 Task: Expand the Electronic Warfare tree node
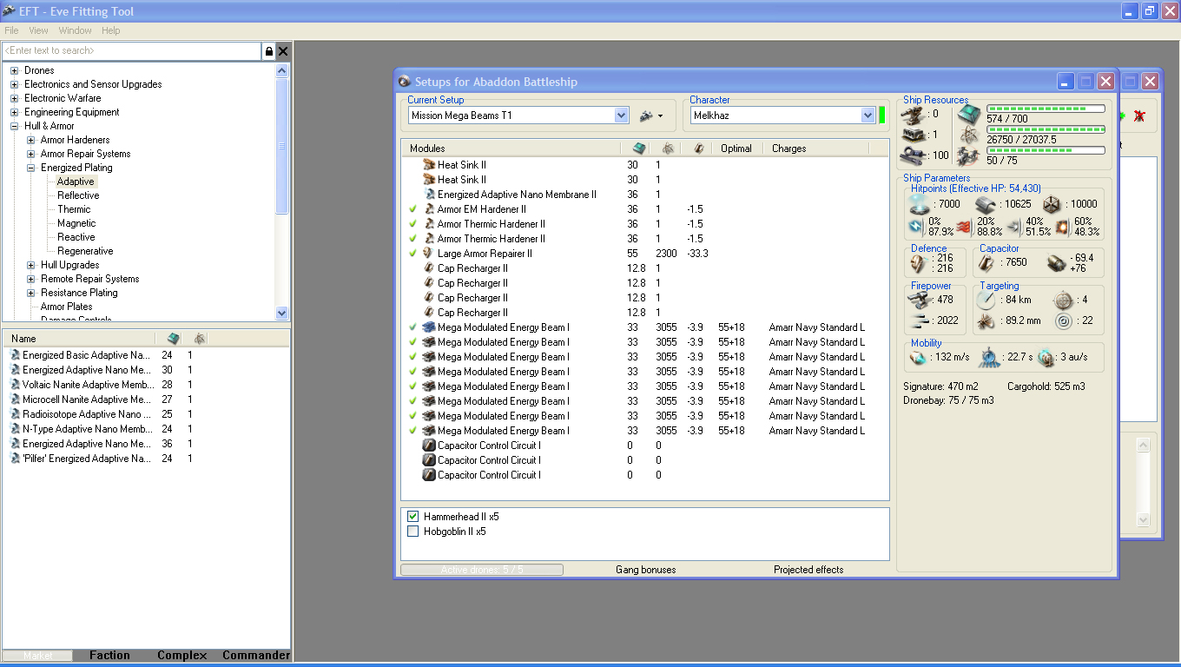[x=15, y=98]
